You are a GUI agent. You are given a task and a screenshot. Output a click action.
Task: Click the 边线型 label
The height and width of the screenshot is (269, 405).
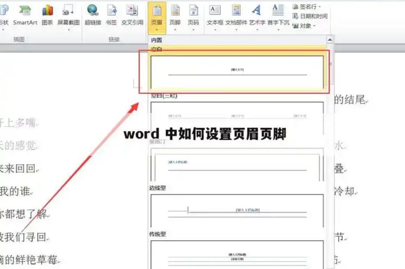coord(158,188)
